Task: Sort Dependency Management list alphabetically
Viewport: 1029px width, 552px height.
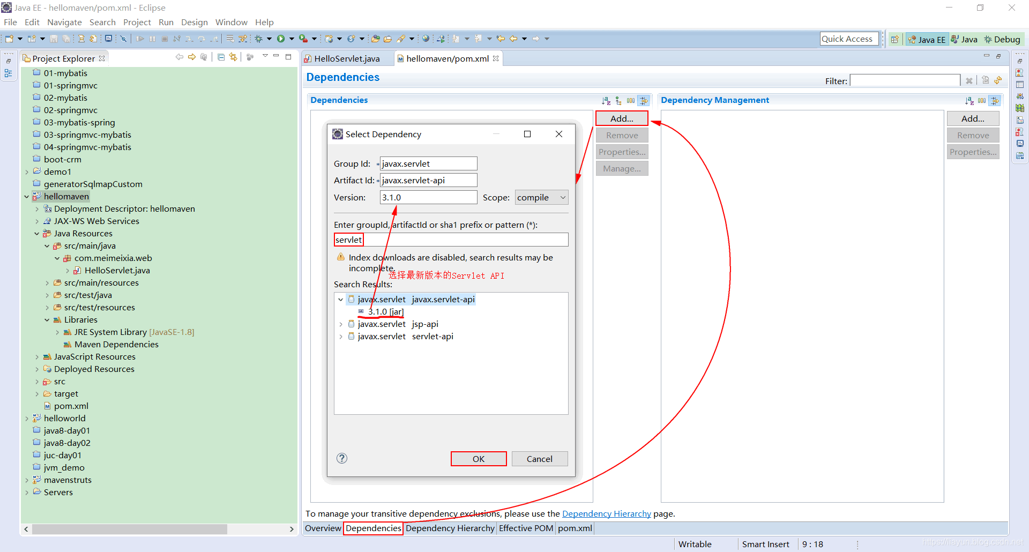Action: pyautogui.click(x=970, y=100)
